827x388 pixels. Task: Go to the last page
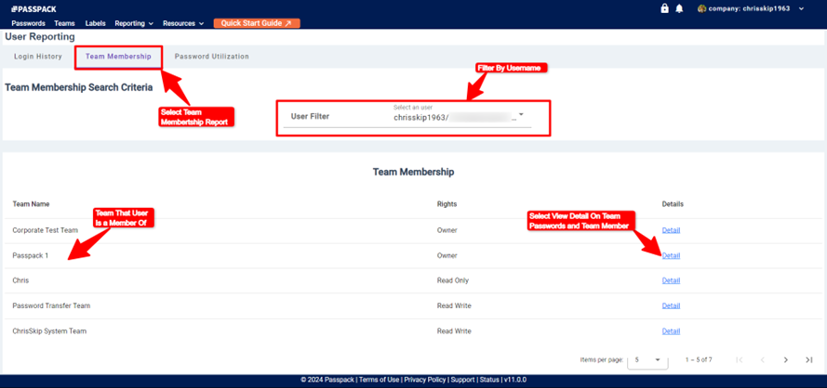(808, 359)
